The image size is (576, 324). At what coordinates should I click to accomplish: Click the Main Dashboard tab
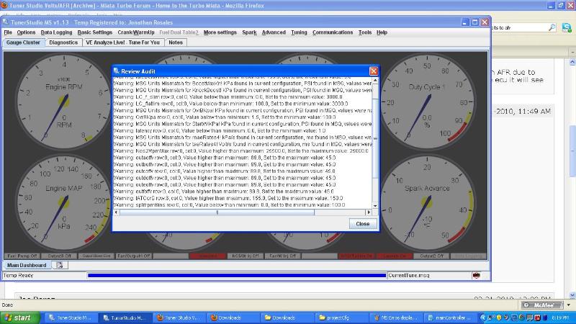[x=28, y=265]
